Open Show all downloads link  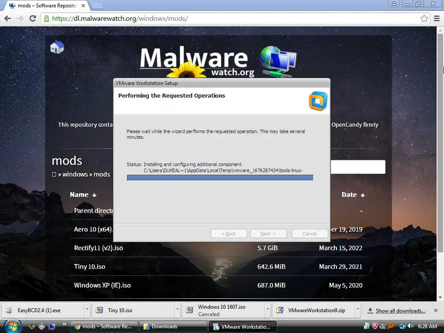tap(400, 310)
